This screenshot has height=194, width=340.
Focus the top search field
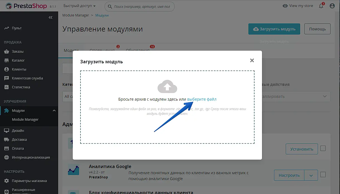(x=140, y=6)
